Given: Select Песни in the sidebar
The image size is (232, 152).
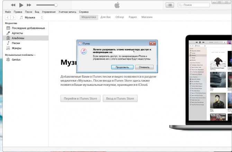Looking at the screenshot, I should pos(26,43).
